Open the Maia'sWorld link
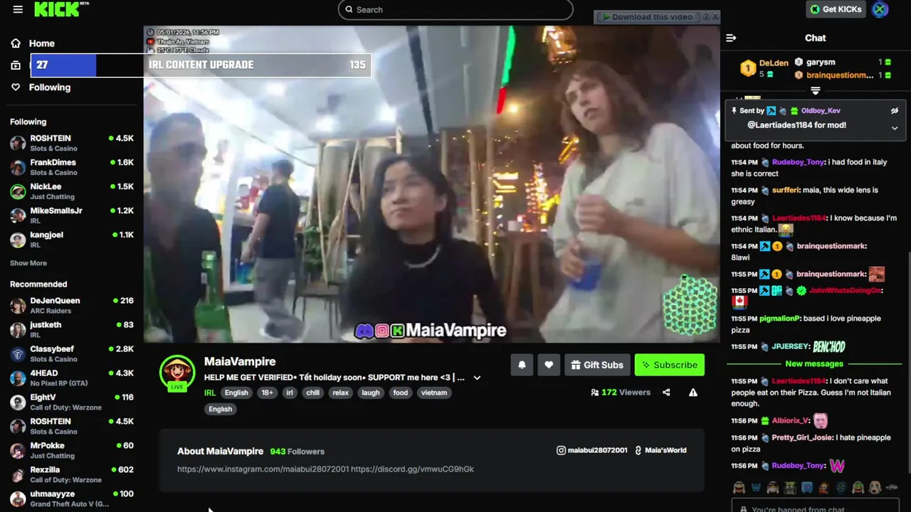This screenshot has height=512, width=911. [x=660, y=450]
